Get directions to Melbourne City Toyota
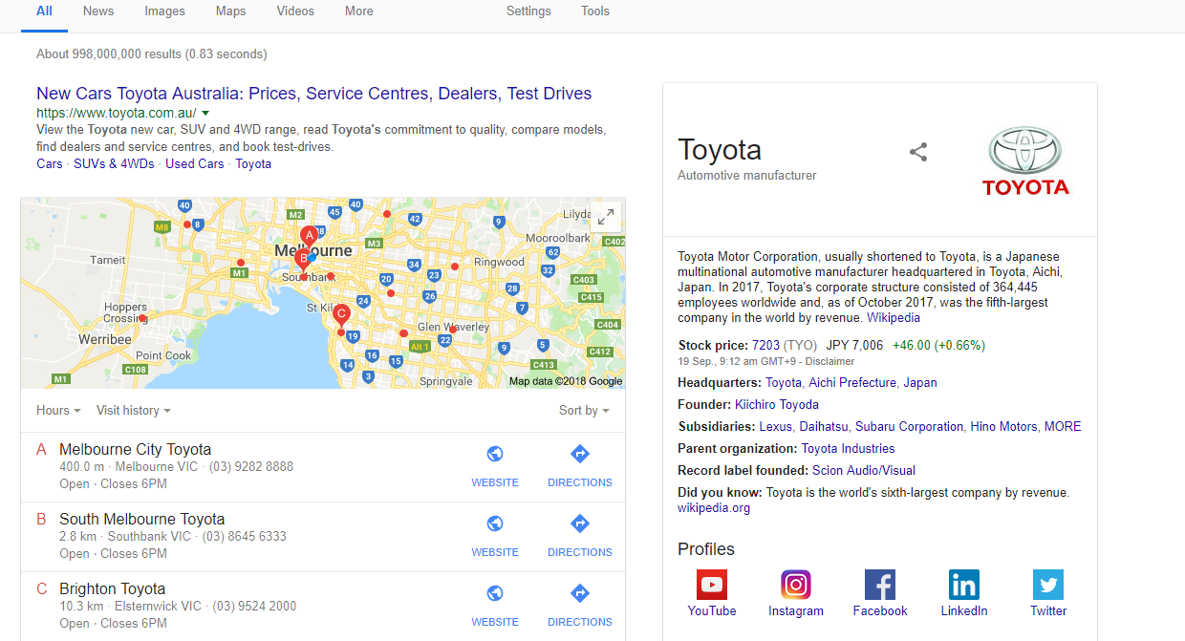This screenshot has width=1185, height=641. [580, 454]
